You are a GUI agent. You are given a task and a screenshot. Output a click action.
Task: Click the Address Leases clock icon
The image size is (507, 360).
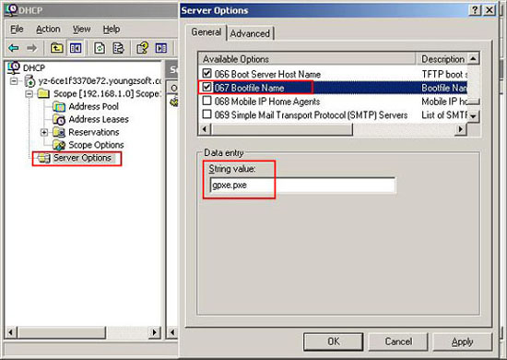tap(59, 119)
